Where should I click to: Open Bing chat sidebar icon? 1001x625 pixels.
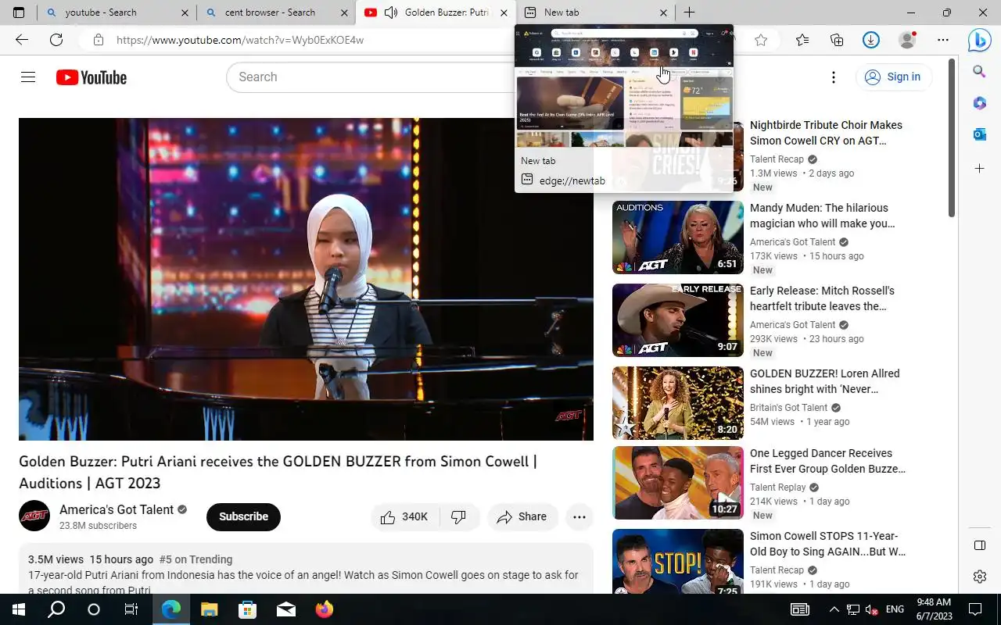979,40
